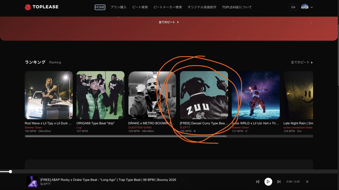Open the プラン購入 page
Image resolution: width=339 pixels, height=190 pixels.
pos(119,7)
